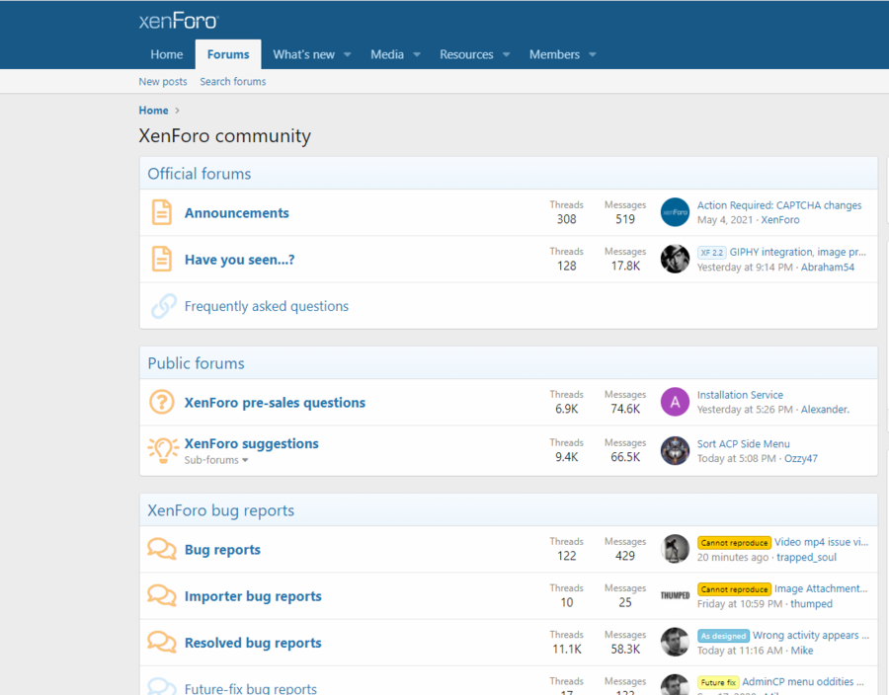
Task: Click the XenForo username under CAPTCHA changes
Action: pos(780,220)
